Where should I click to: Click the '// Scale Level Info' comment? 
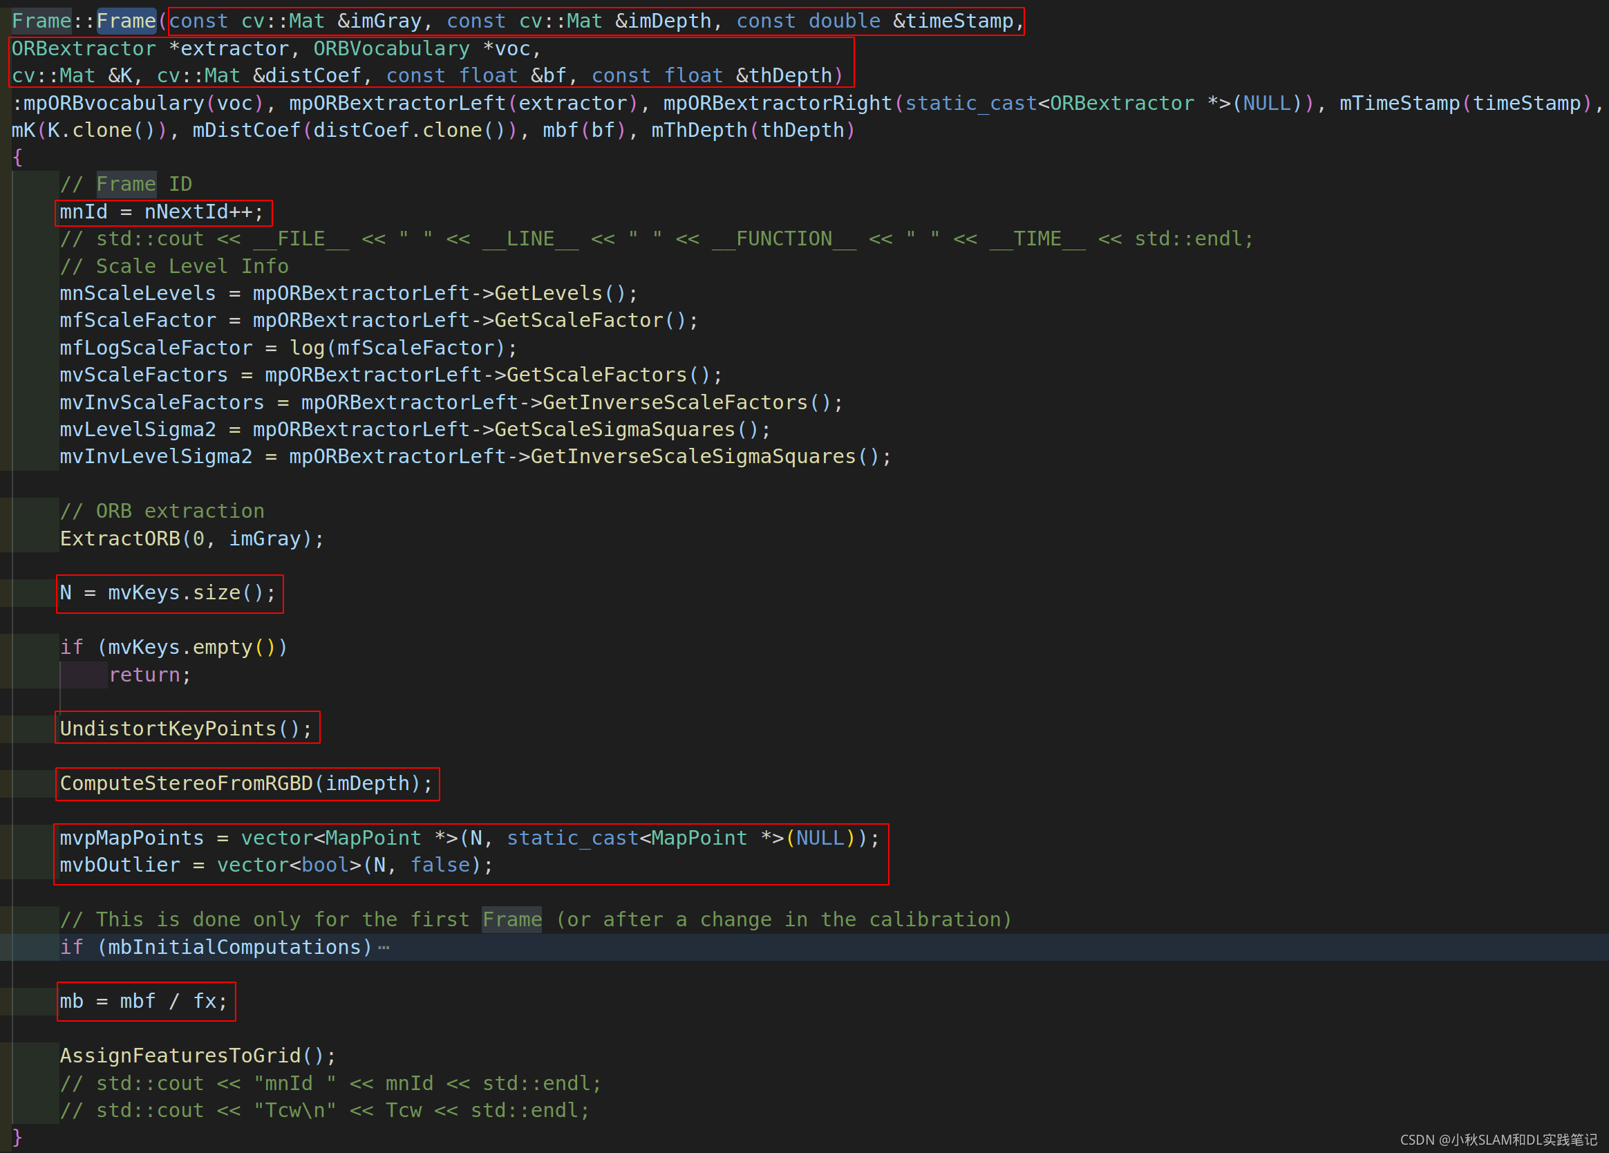click(175, 266)
